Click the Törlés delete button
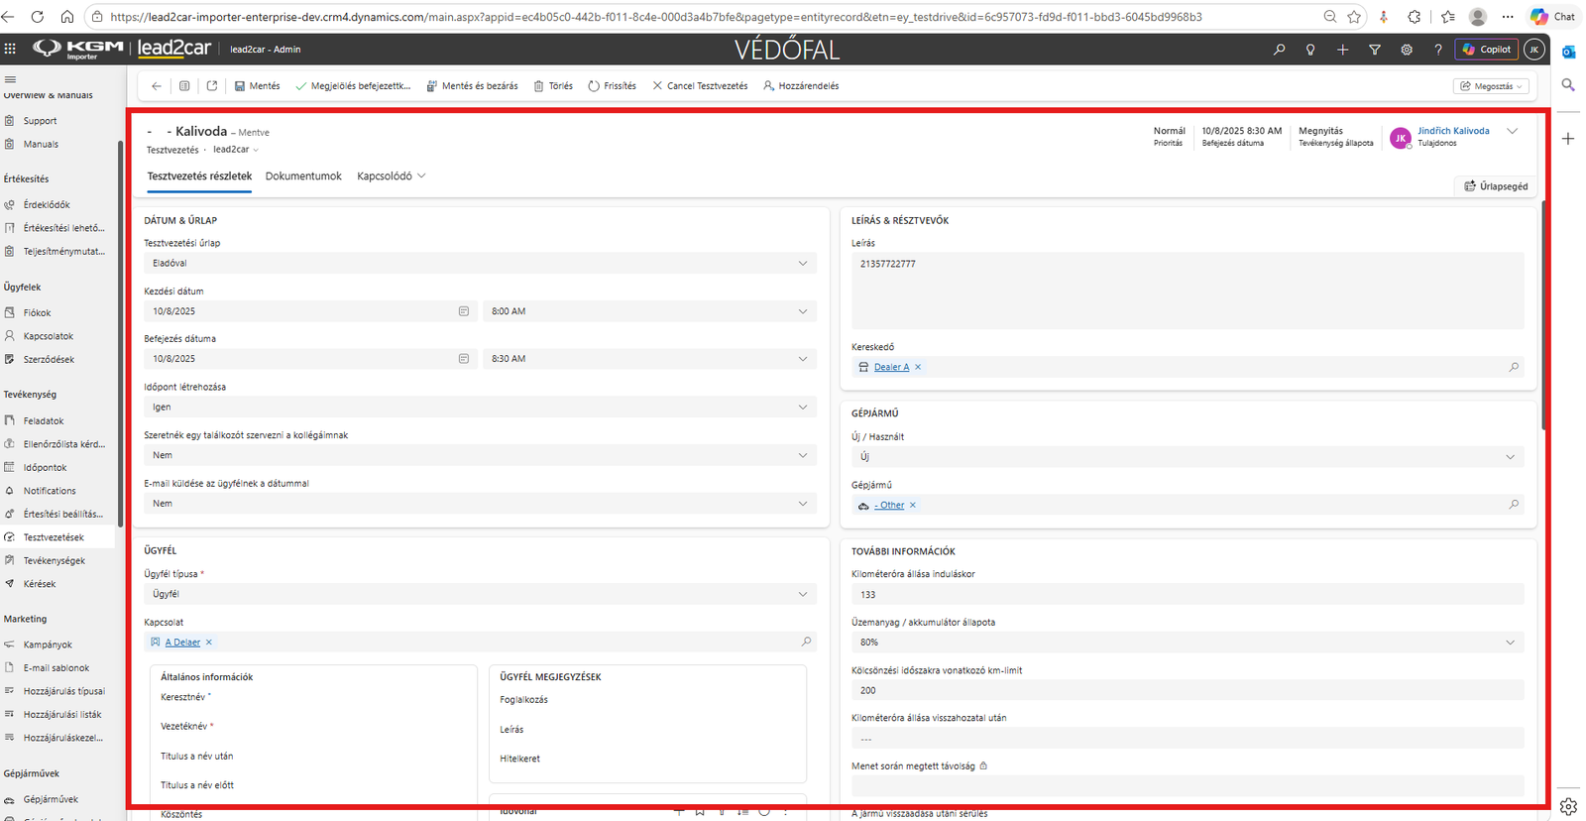Image resolution: width=1586 pixels, height=821 pixels. (x=553, y=86)
